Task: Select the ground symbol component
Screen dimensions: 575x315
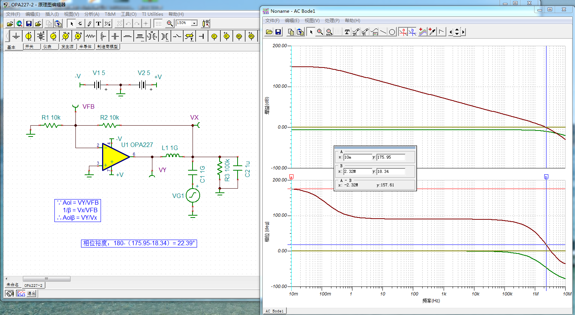Action: 16,36
